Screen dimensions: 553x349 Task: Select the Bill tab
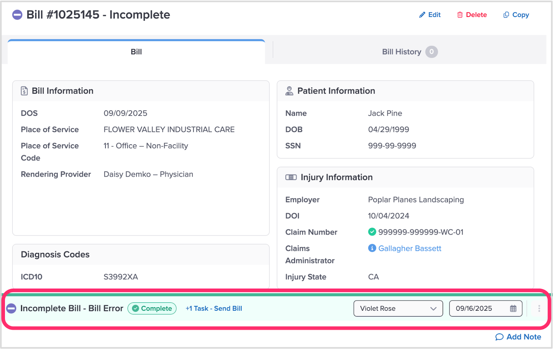[136, 52]
